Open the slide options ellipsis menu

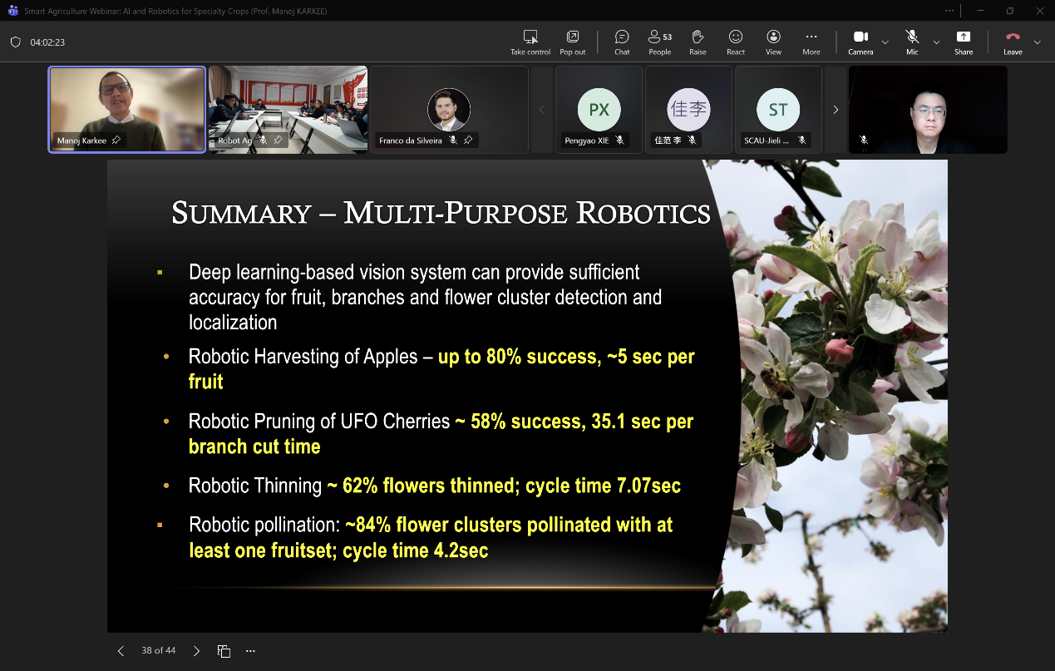click(250, 651)
